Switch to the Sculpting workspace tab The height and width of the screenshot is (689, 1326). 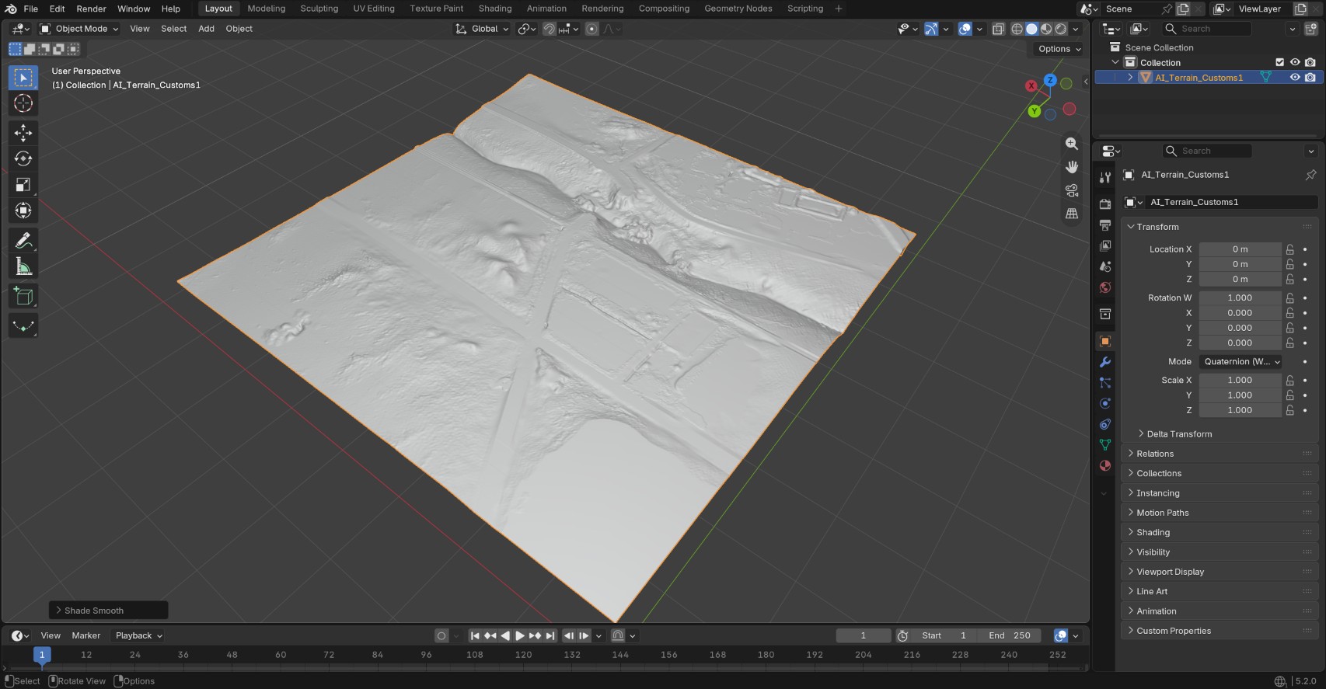click(x=319, y=9)
